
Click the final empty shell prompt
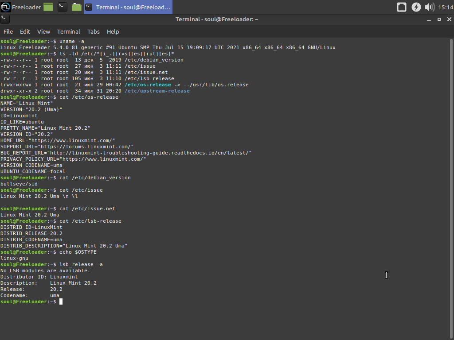[x=31, y=301]
